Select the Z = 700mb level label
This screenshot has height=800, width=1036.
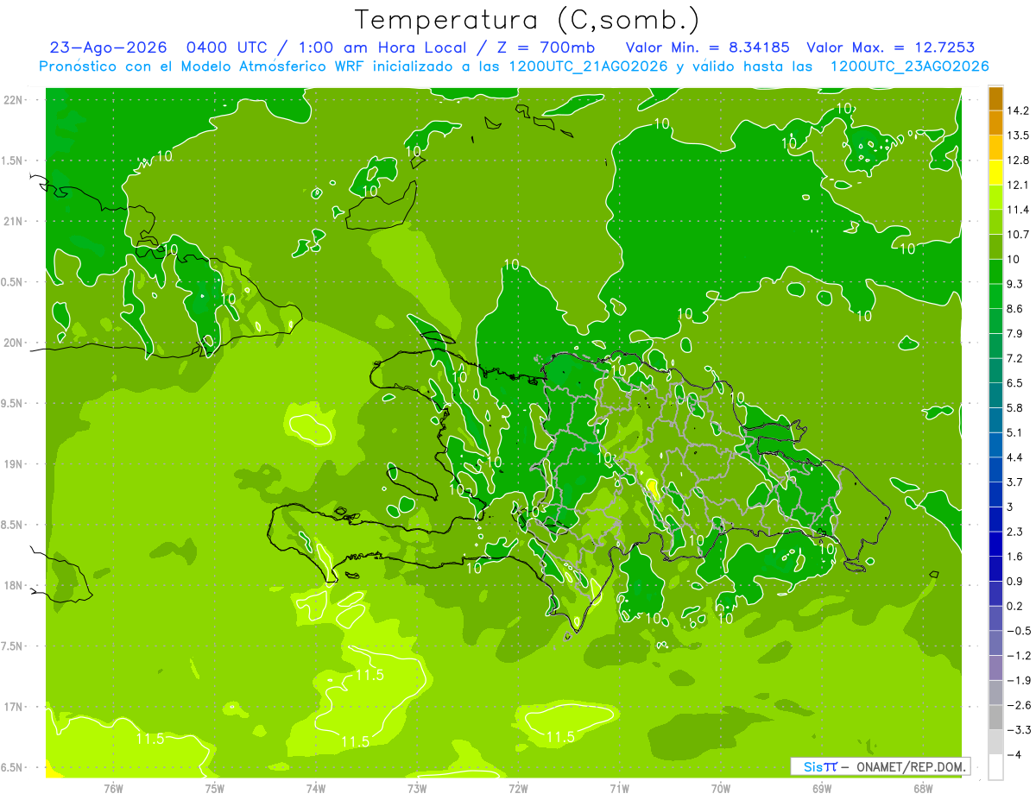point(547,47)
